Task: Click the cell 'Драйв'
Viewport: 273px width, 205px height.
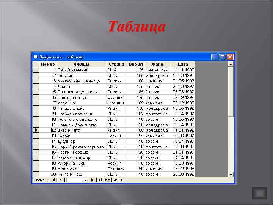Action: [81, 87]
